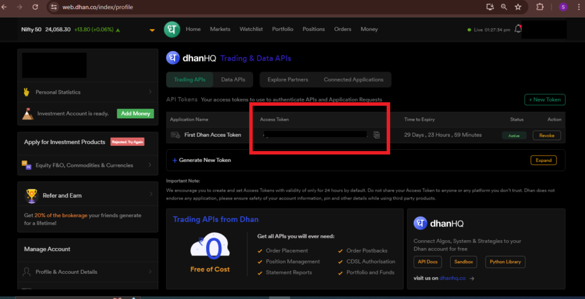The height and width of the screenshot is (299, 585).
Task: Click the Rejected. Try Again badge
Action: tap(127, 142)
